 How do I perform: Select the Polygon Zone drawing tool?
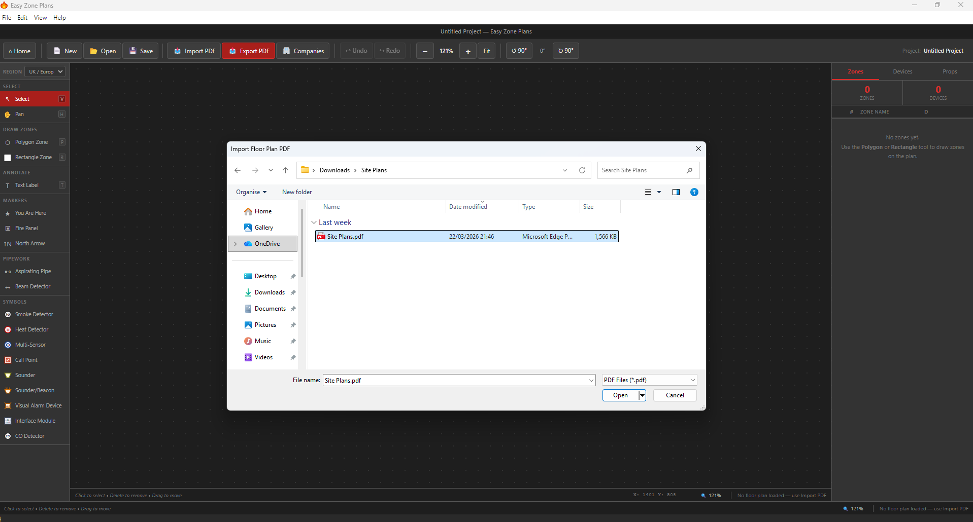35,142
